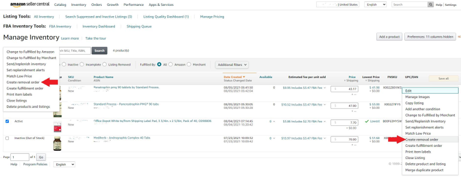Choose Edit in the row action menu
Viewport: 461px width, 179px height.
[x=430, y=91]
